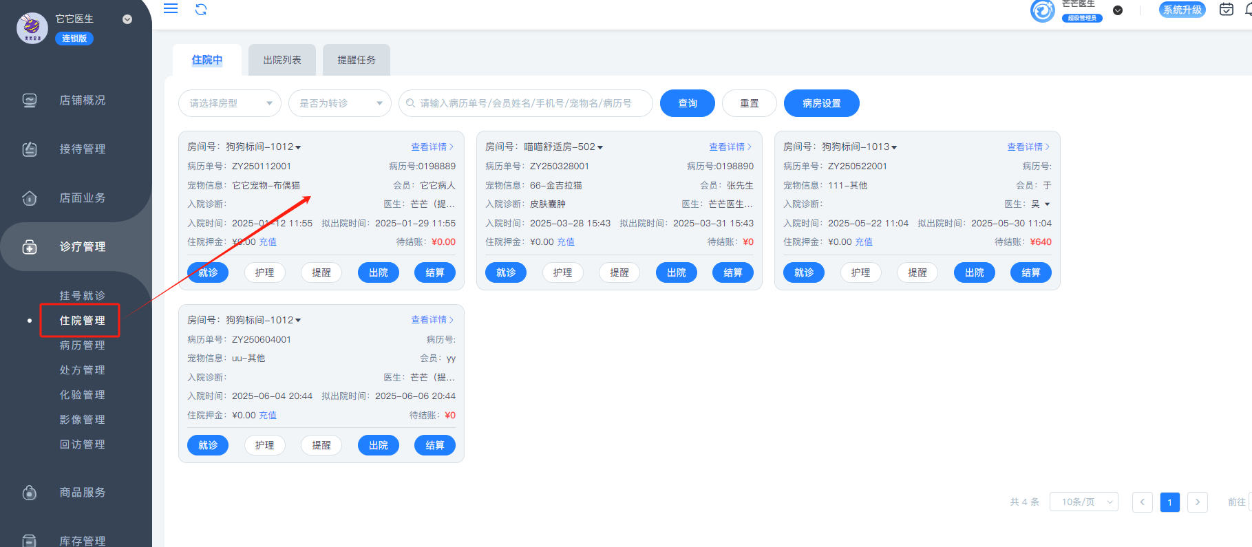Switch to the 住院中 tab
This screenshot has width=1252, height=547.
(x=207, y=60)
